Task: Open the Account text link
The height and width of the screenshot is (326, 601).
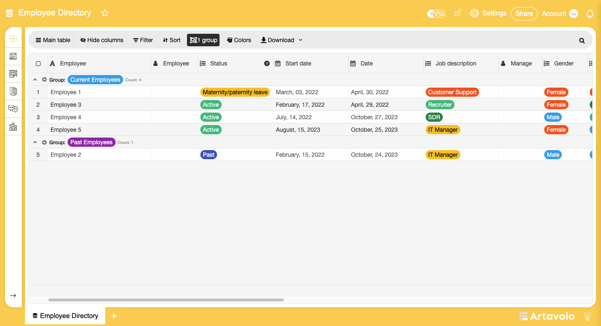Action: click(554, 13)
